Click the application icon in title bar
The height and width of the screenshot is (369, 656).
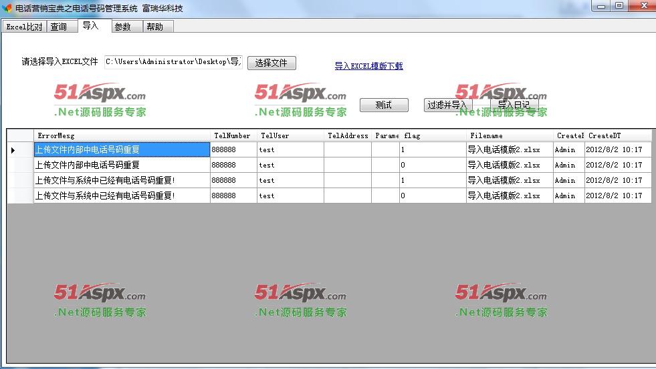pos(7,8)
